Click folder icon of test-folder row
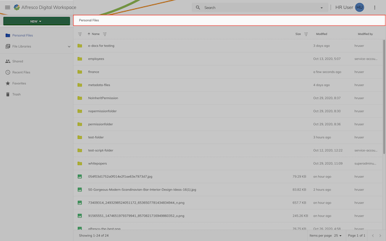Image resolution: width=386 pixels, height=241 pixels. coord(80,138)
